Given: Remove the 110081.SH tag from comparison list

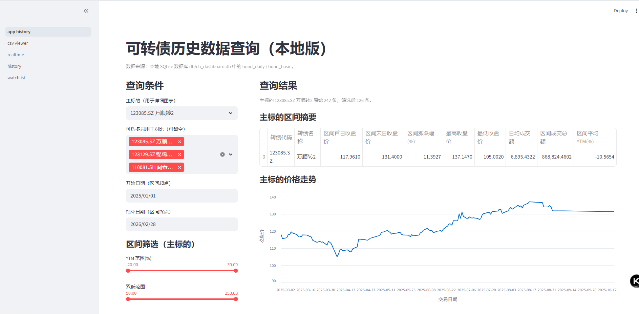Looking at the screenshot, I should (179, 167).
